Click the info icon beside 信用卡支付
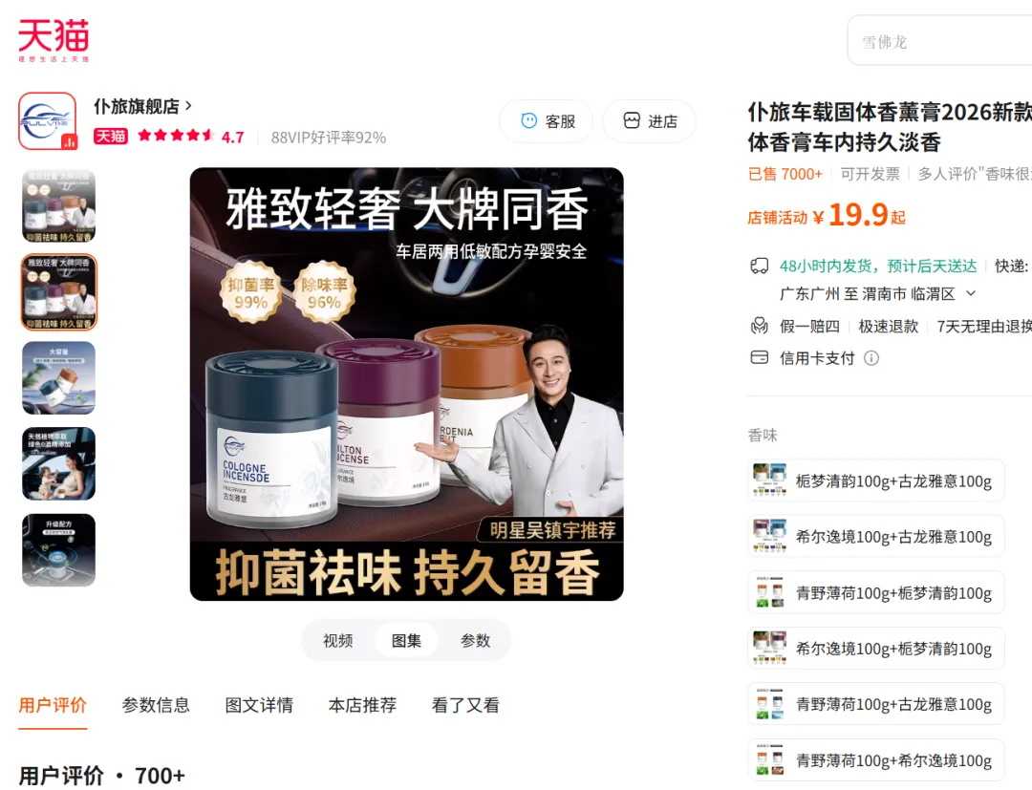 point(871,358)
